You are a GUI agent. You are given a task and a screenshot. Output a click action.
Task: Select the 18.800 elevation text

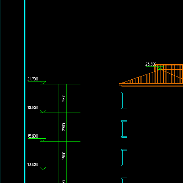point(33,108)
